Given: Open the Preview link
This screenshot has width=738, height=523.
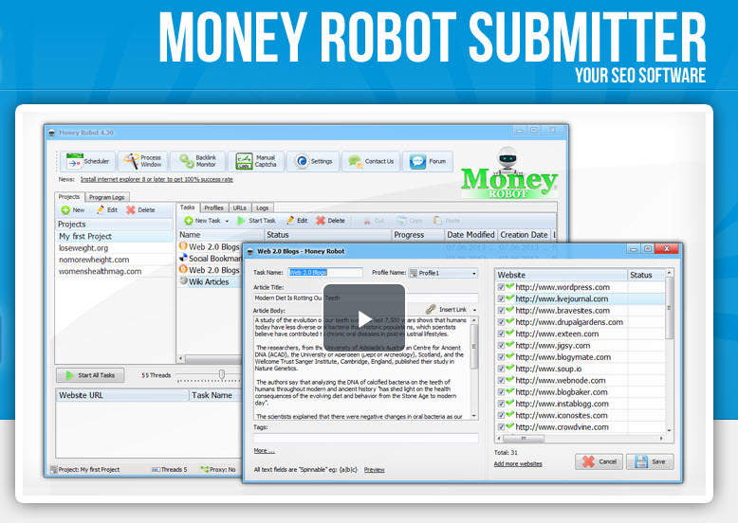Looking at the screenshot, I should click(374, 469).
